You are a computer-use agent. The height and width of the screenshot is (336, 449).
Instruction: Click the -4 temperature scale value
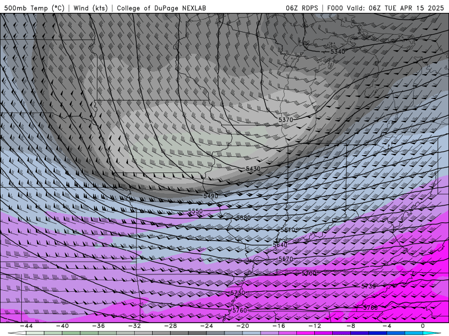pyautogui.click(x=387, y=326)
